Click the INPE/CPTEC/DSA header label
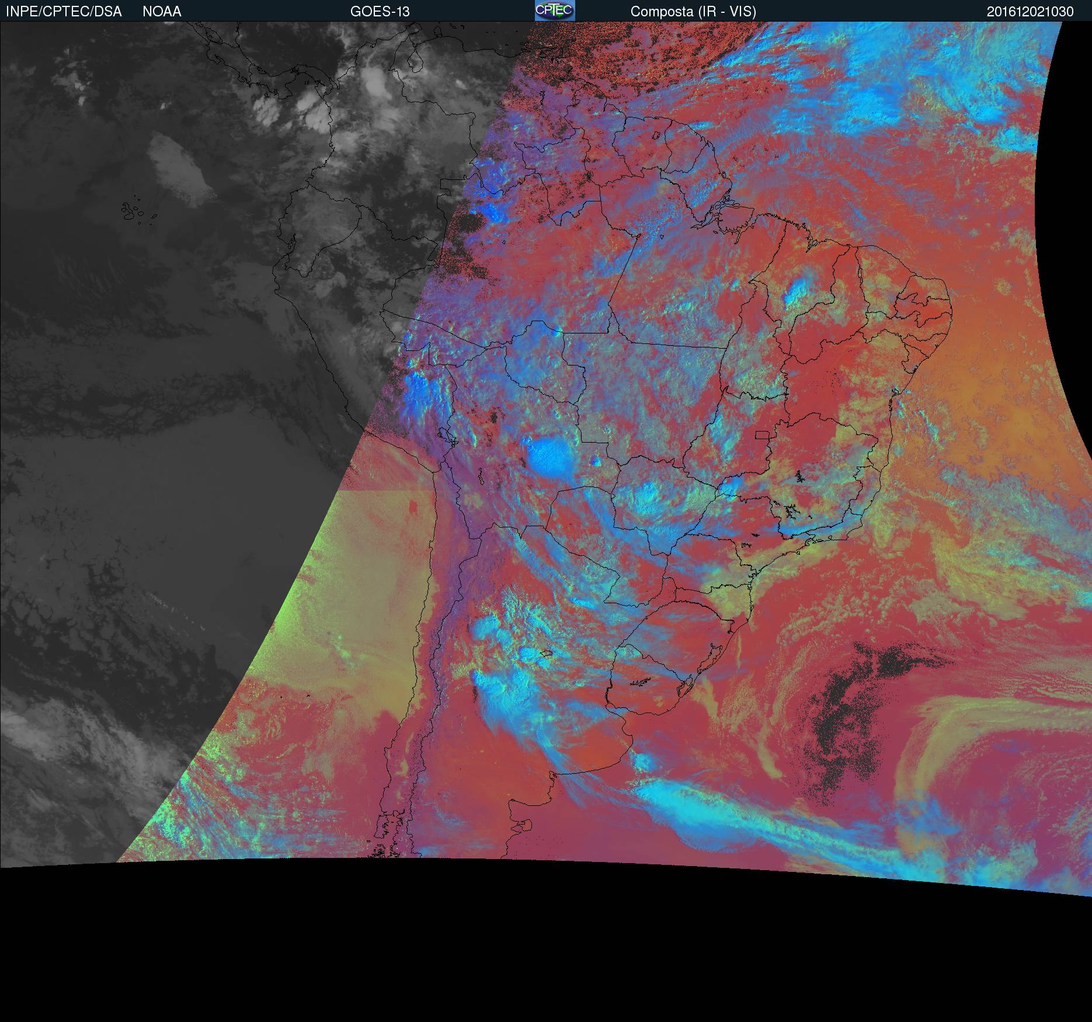 tap(64, 12)
